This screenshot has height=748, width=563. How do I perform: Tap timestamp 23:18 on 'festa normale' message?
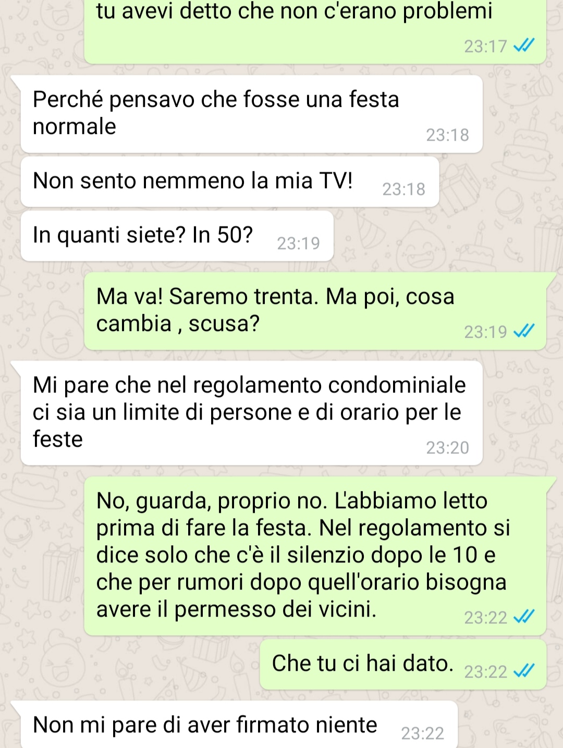447,135
